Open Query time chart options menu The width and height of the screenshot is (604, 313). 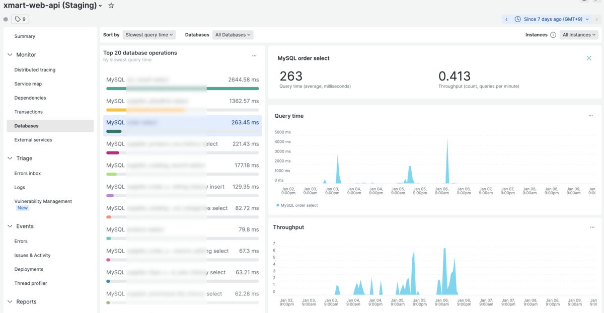click(x=591, y=116)
